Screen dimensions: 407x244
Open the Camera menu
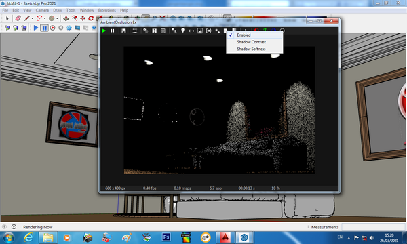pyautogui.click(x=42, y=10)
